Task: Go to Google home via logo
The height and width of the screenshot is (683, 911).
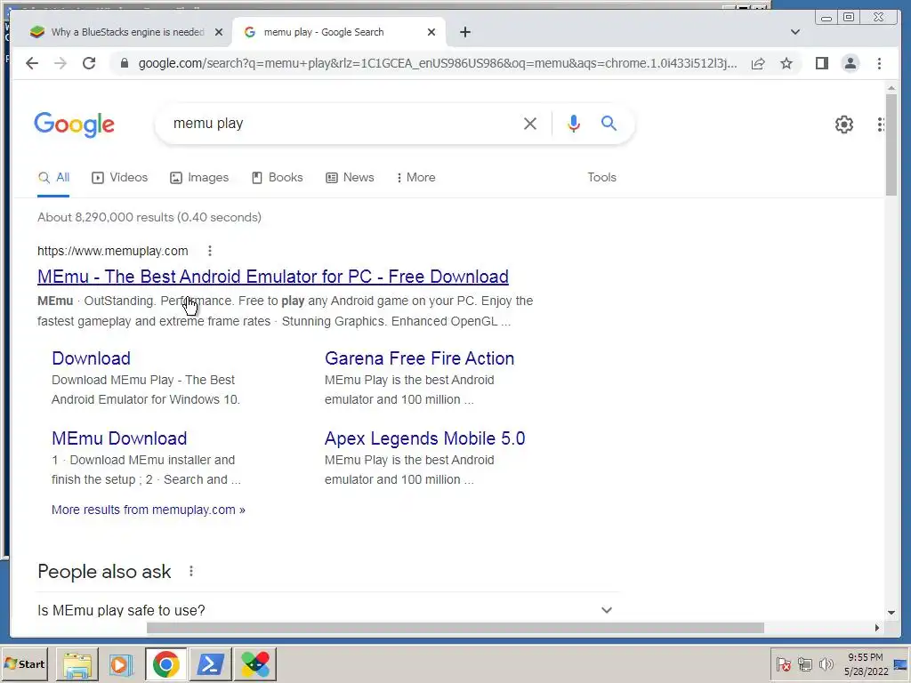Action: [75, 125]
